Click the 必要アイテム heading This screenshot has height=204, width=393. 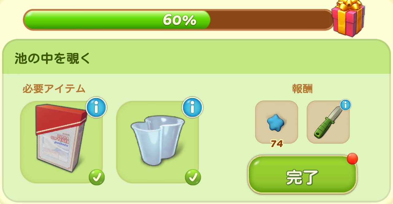(54, 89)
